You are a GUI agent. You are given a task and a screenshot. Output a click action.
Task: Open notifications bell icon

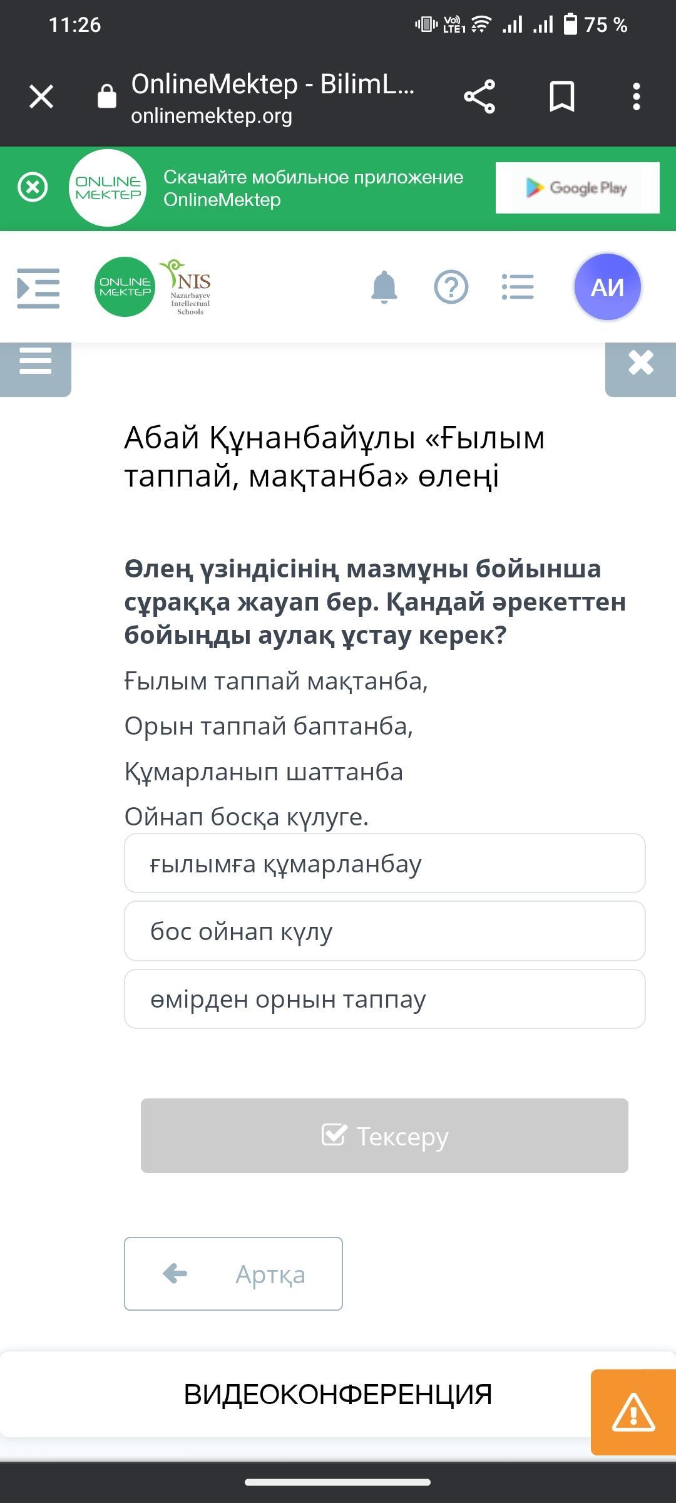tap(384, 287)
